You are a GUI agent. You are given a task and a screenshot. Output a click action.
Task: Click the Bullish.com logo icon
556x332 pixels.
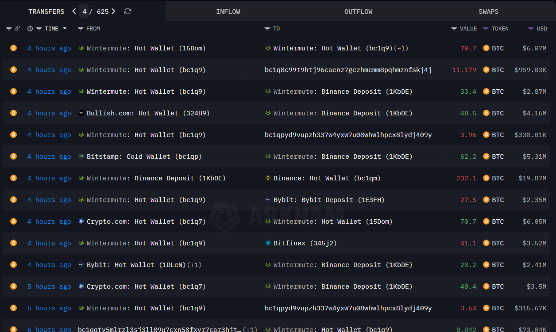pos(81,113)
